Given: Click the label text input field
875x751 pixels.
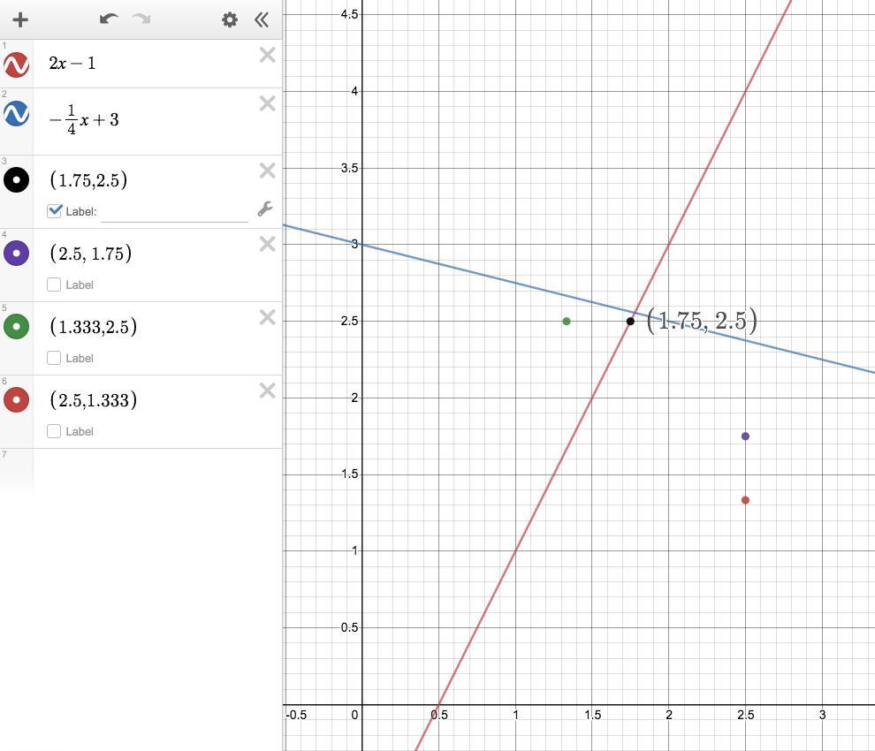Looking at the screenshot, I should click(x=174, y=212).
